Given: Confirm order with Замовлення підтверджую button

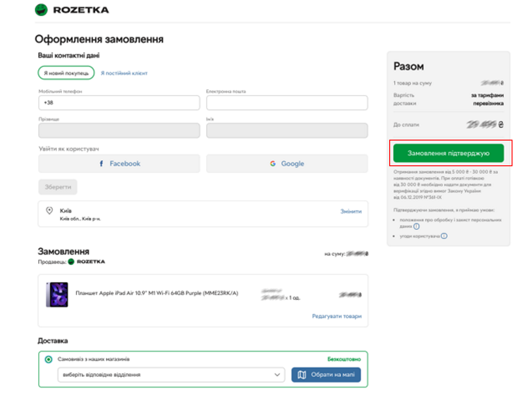Looking at the screenshot, I should [x=449, y=153].
